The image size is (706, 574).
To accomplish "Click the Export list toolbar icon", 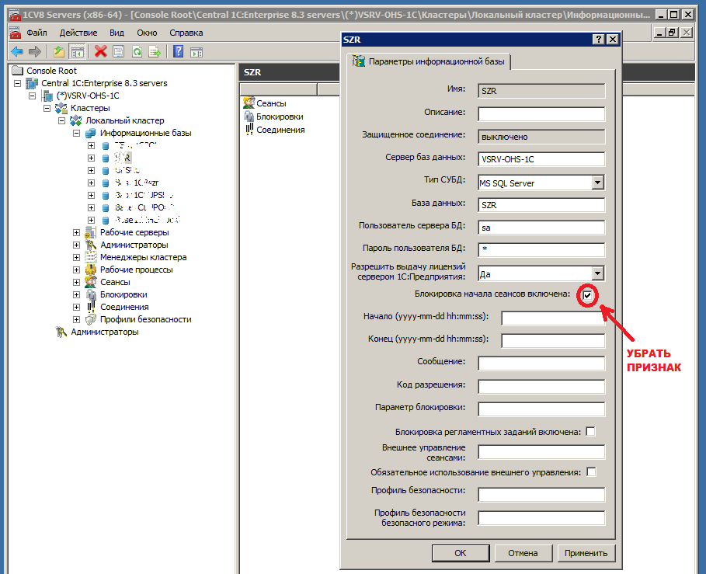I will coord(155,51).
